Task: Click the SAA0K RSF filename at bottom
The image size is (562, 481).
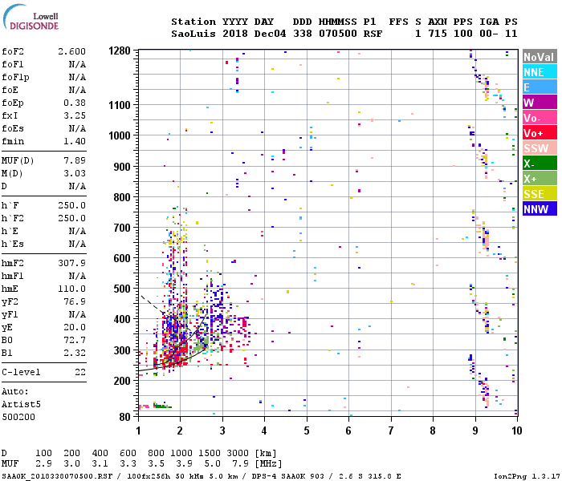Action: point(57,476)
